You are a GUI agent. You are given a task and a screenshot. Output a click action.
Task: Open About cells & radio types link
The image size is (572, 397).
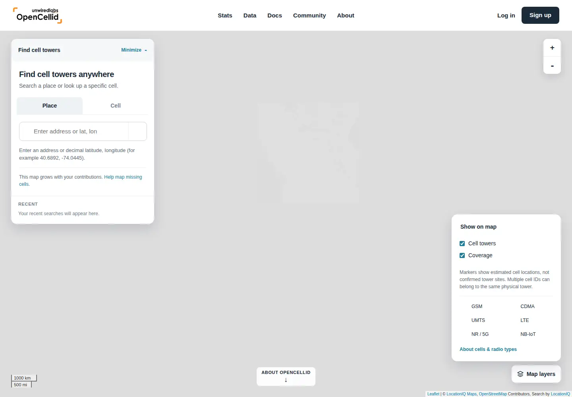pos(488,349)
